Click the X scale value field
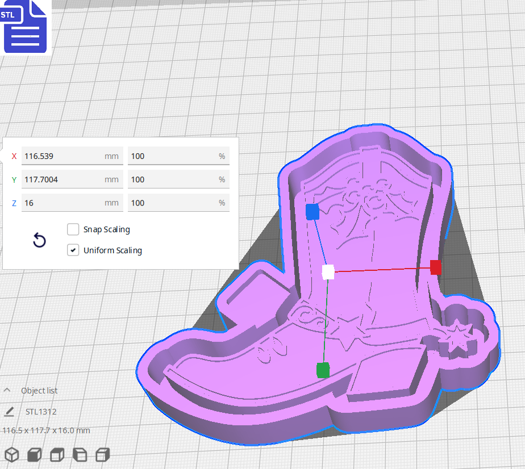This screenshot has width=525, height=469. (x=72, y=156)
